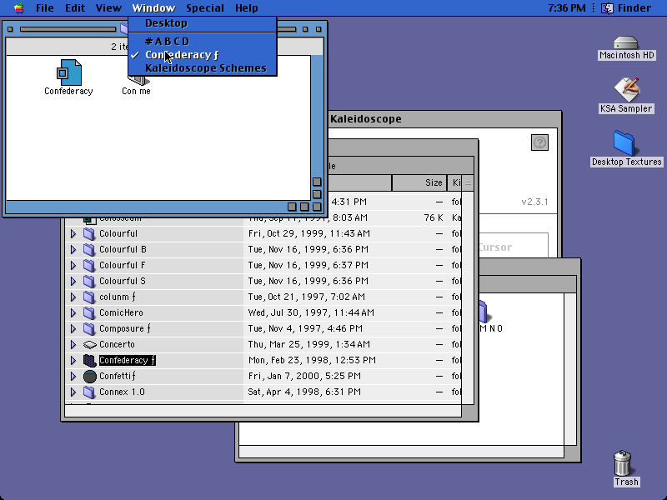
Task: Click date 'Mon, Feb 23, 1998, 12:53 PM'
Action: coord(312,361)
